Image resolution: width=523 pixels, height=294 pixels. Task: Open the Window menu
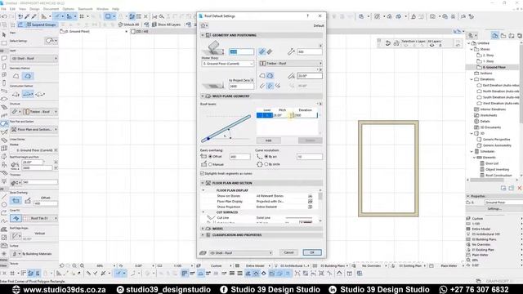102,9
